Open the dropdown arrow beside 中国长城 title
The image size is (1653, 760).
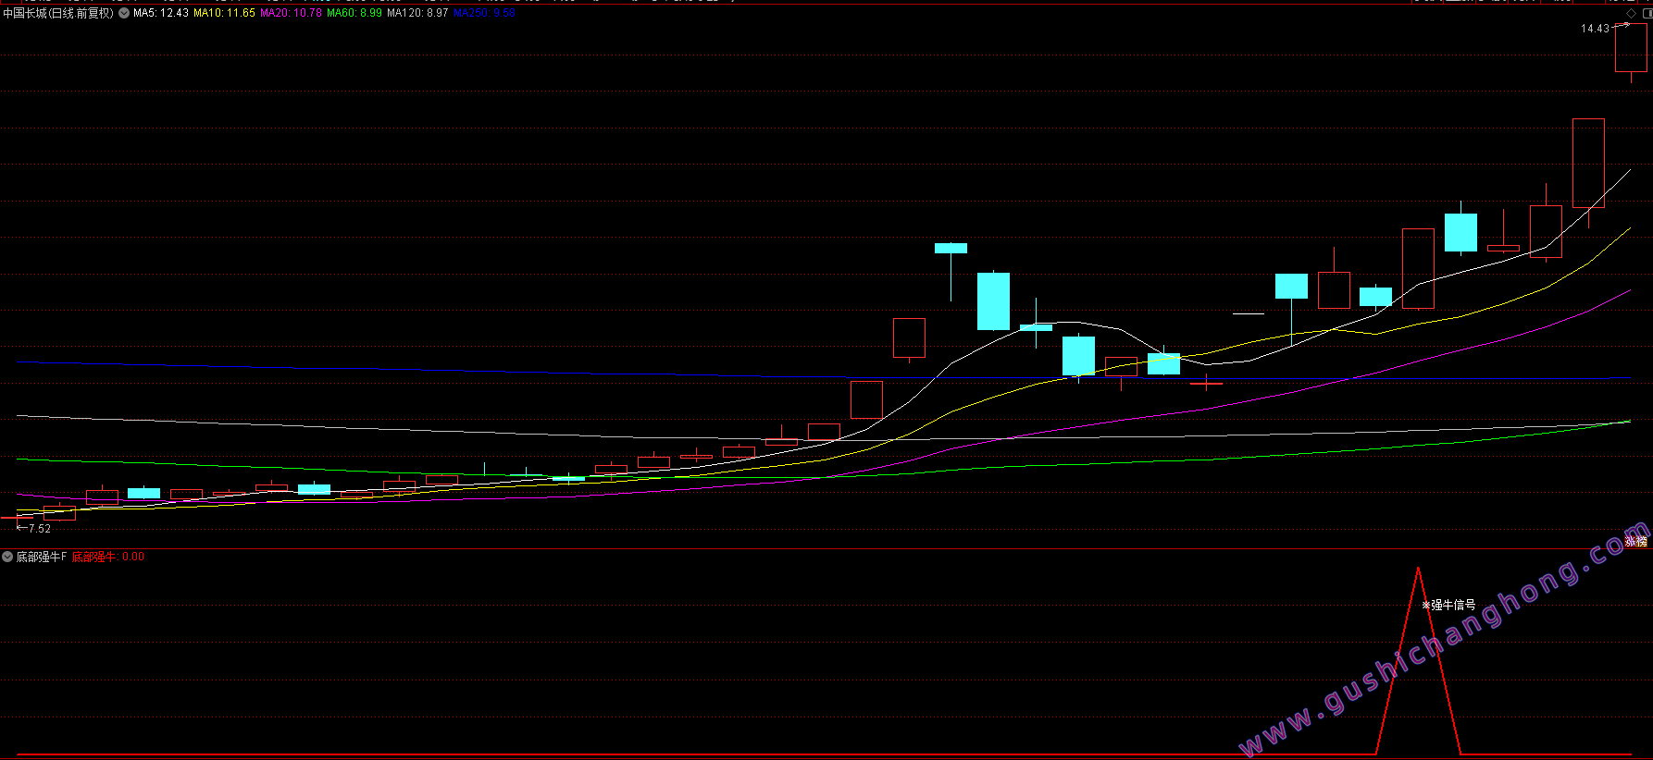[124, 13]
